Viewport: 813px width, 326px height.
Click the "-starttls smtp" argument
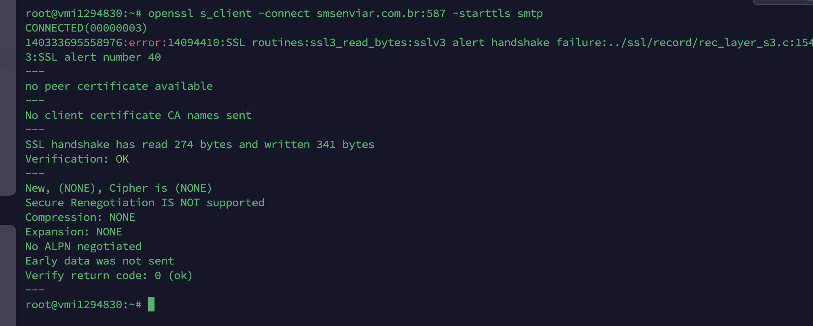point(497,13)
